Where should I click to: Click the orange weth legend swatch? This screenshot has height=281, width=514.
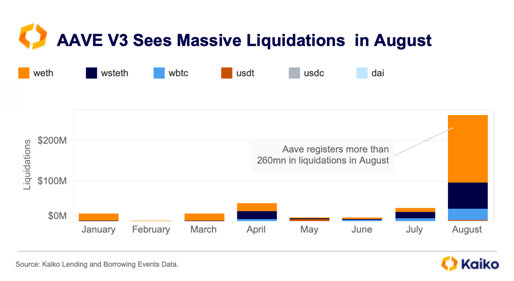[x=24, y=73]
